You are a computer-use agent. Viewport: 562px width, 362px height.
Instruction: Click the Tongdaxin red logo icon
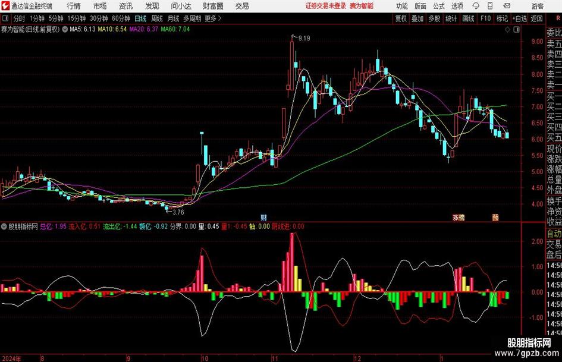click(5, 6)
